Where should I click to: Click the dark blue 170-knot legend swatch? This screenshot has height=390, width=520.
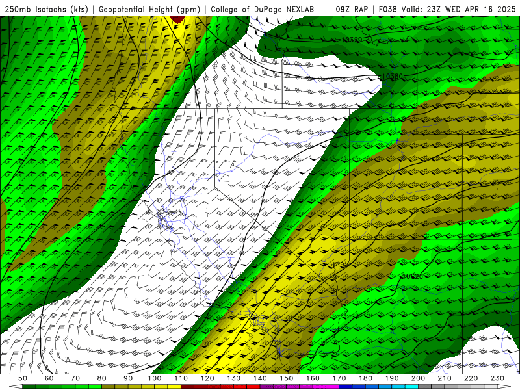click(x=346, y=387)
